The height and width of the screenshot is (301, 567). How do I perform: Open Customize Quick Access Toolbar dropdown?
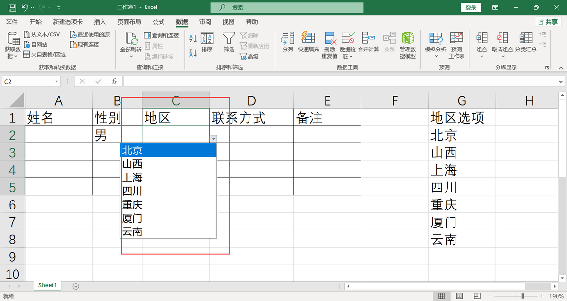[58, 8]
